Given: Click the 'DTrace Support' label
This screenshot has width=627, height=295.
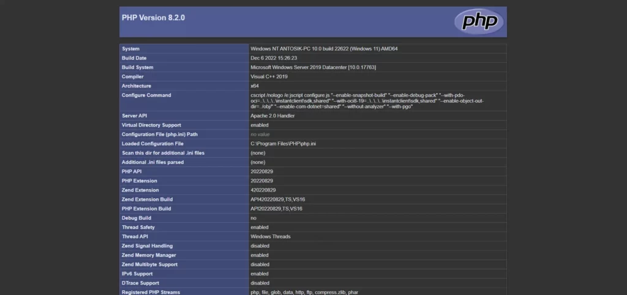Looking at the screenshot, I should coord(140,283).
